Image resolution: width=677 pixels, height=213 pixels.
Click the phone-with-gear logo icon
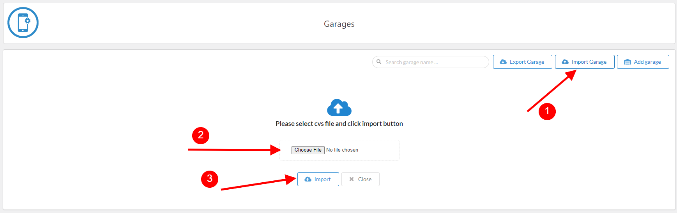point(23,23)
